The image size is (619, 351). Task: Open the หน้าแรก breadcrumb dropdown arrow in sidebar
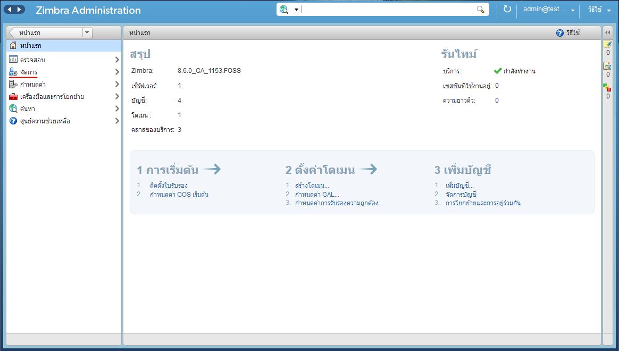87,33
